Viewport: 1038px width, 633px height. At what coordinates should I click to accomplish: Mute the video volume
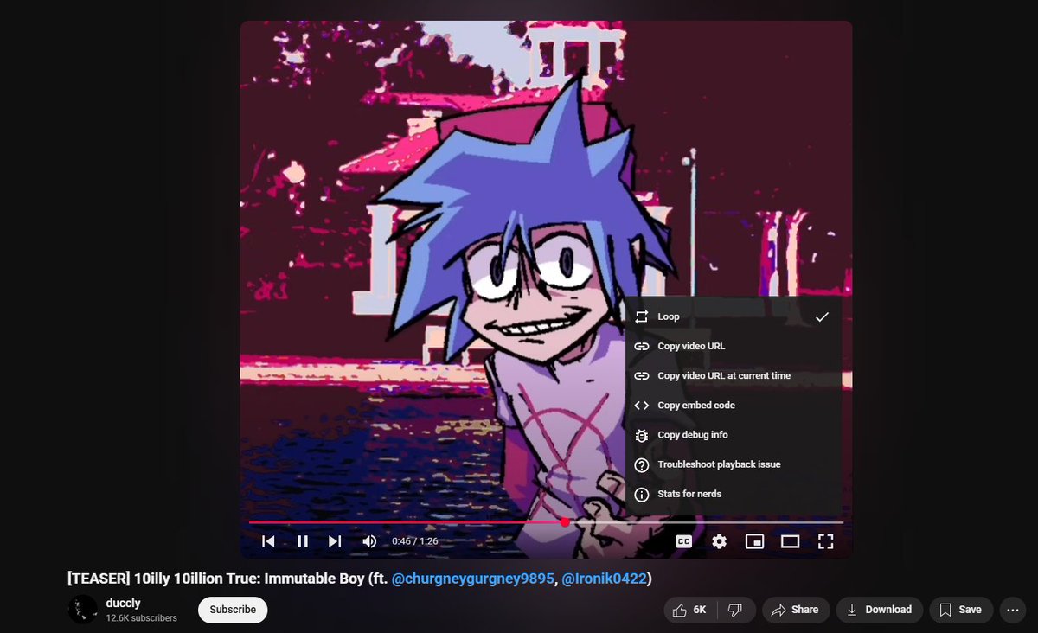[369, 541]
